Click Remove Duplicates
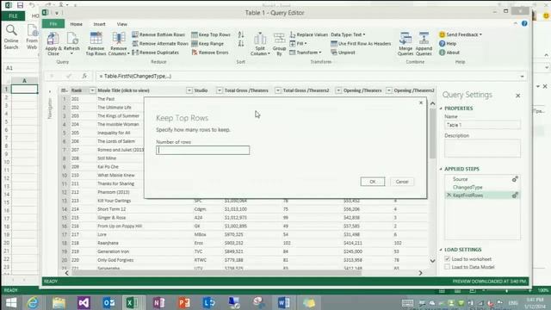The height and width of the screenshot is (310, 551). click(x=156, y=53)
